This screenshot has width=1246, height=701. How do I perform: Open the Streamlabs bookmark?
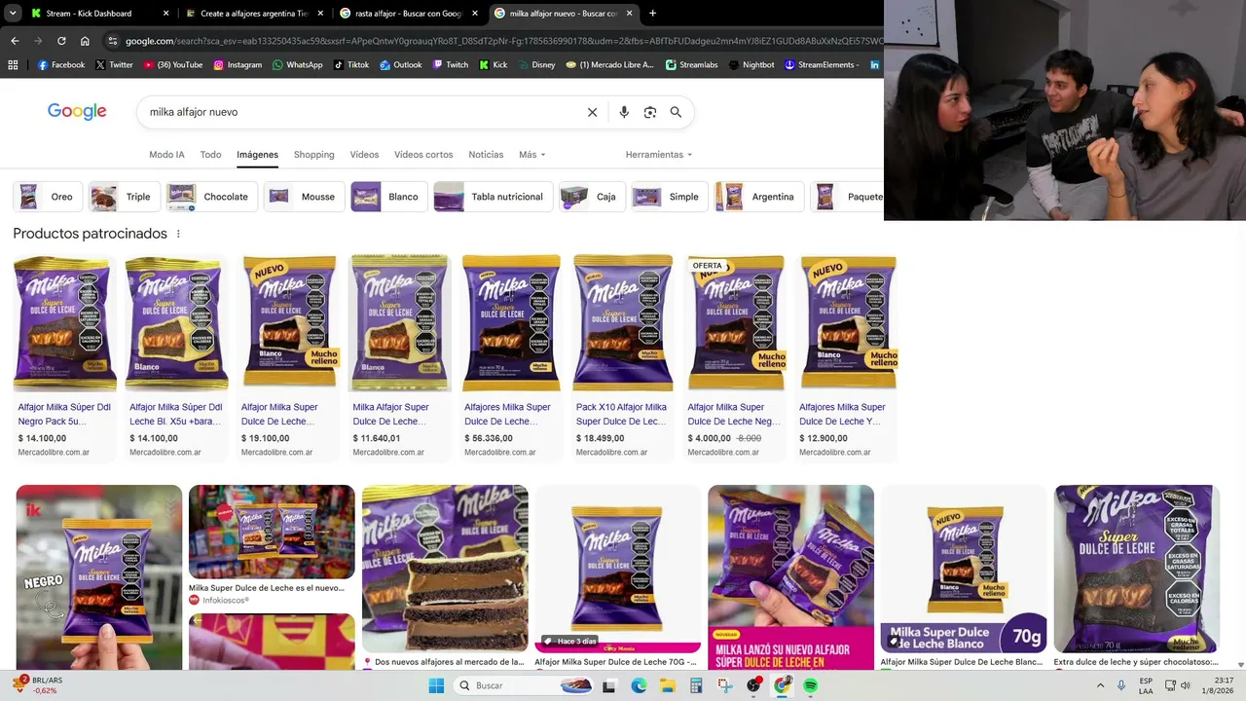pyautogui.click(x=691, y=65)
